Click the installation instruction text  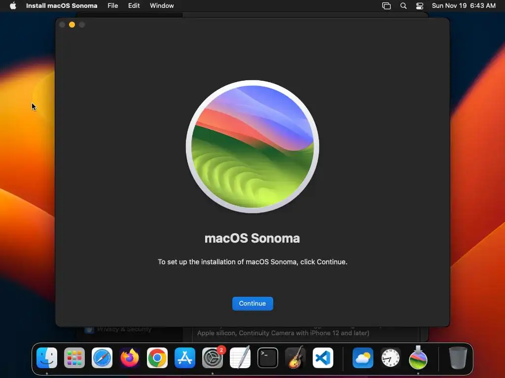click(x=252, y=262)
